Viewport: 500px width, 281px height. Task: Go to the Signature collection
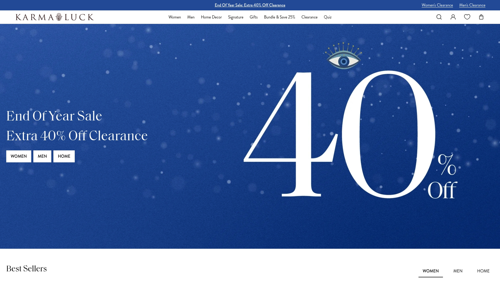click(x=236, y=17)
